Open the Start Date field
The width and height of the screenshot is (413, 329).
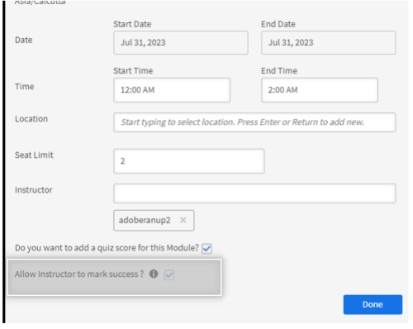tap(181, 43)
